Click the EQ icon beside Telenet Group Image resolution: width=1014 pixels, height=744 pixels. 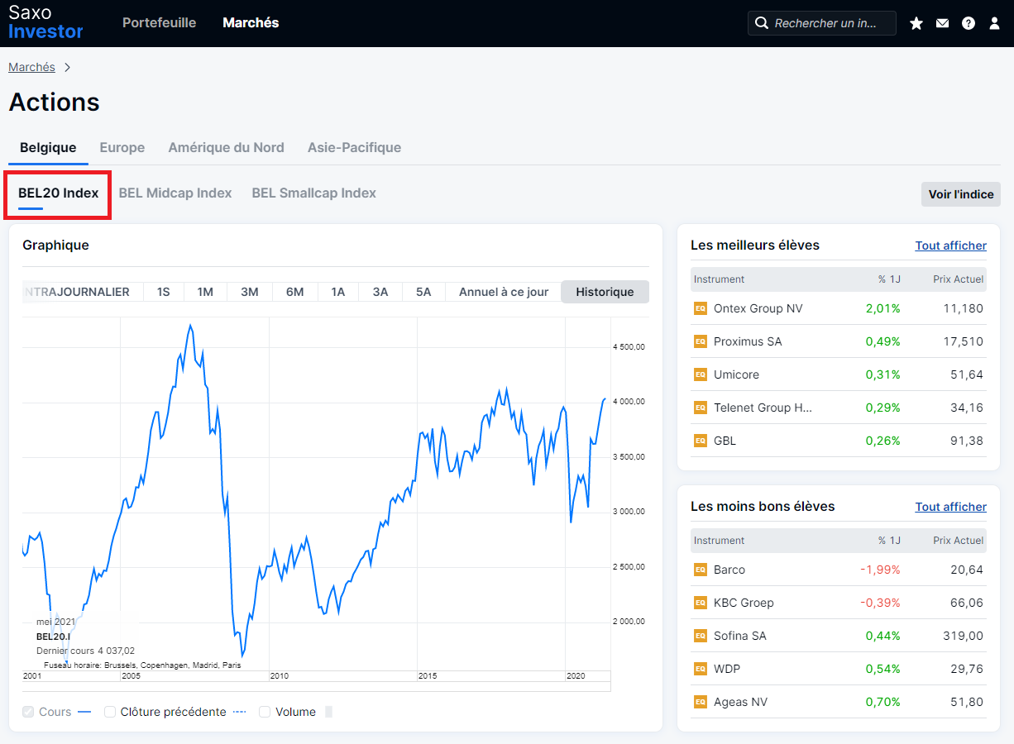(x=701, y=408)
